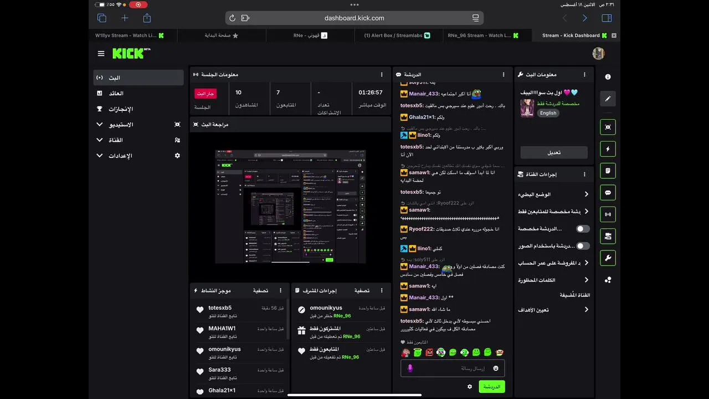
Task: Open the three-dot menu of معلومات الجلسة panel
Action: pyautogui.click(x=382, y=74)
